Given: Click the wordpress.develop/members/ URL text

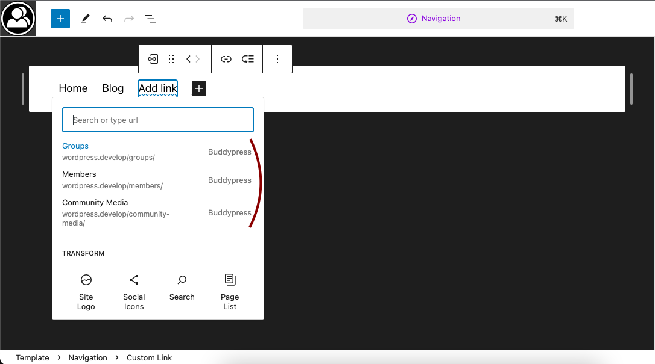Looking at the screenshot, I should click(x=112, y=186).
